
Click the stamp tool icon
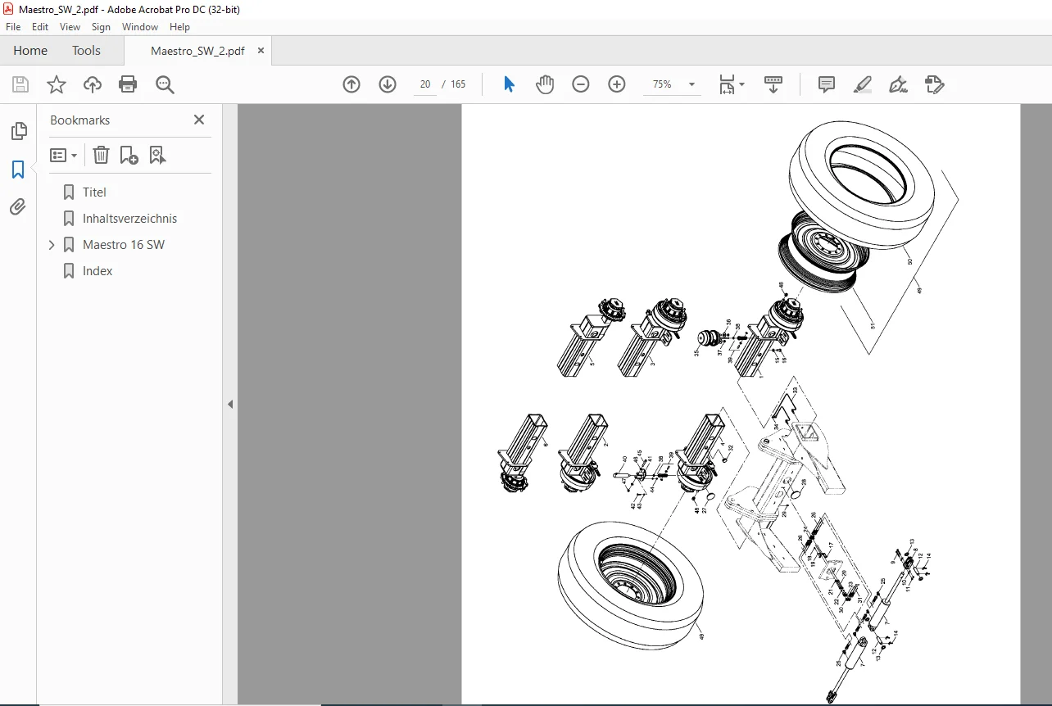pos(934,84)
